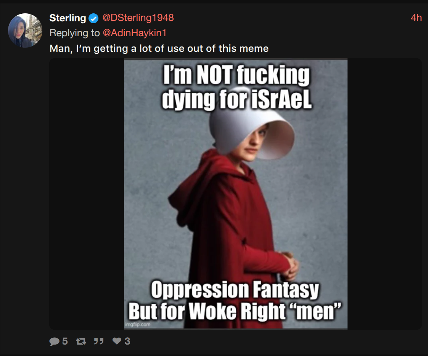Click the Sterling display name

point(68,18)
